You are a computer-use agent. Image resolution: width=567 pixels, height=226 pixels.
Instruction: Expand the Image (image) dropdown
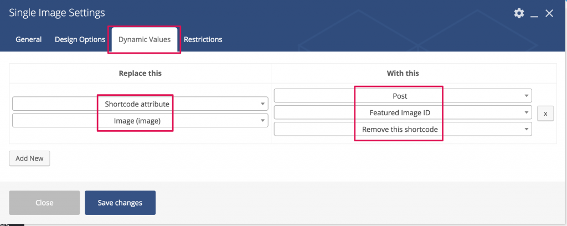140,121
